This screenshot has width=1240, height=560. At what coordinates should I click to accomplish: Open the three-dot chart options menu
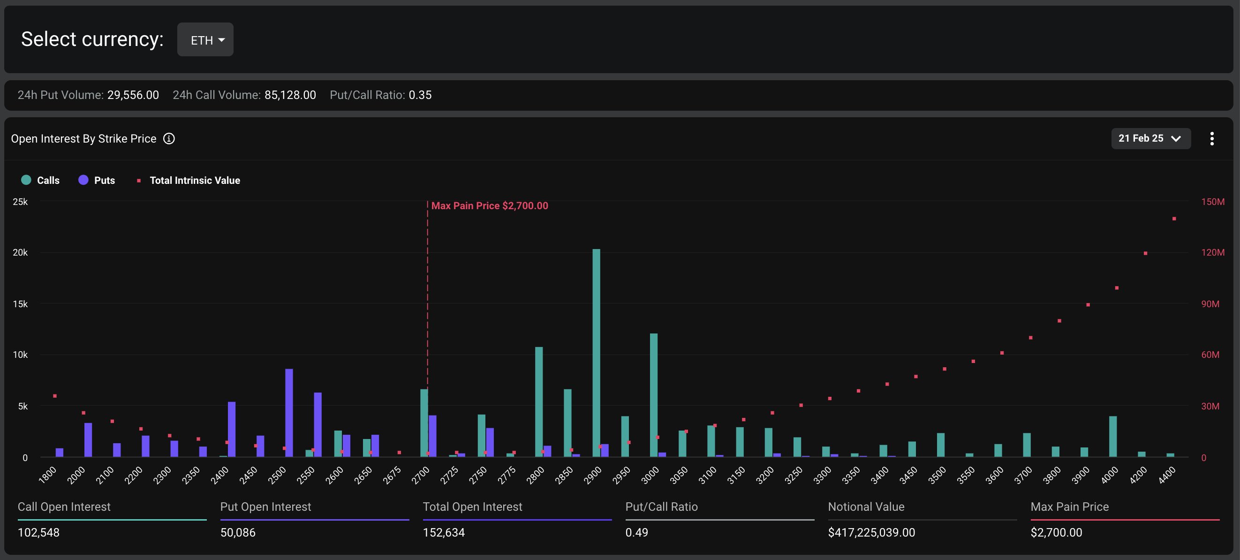(1211, 139)
